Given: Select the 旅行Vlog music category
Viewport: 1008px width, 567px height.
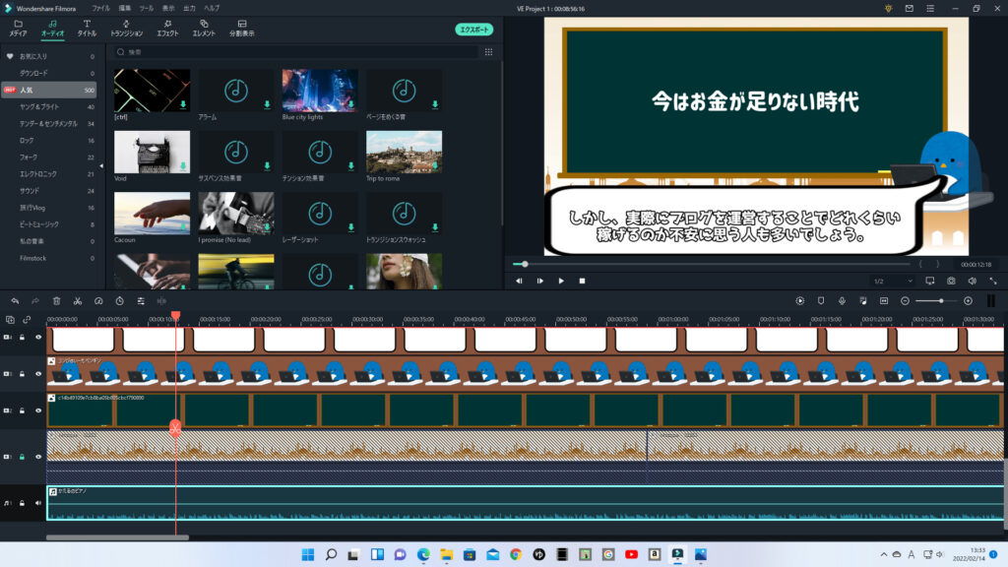Looking at the screenshot, I should pos(49,208).
